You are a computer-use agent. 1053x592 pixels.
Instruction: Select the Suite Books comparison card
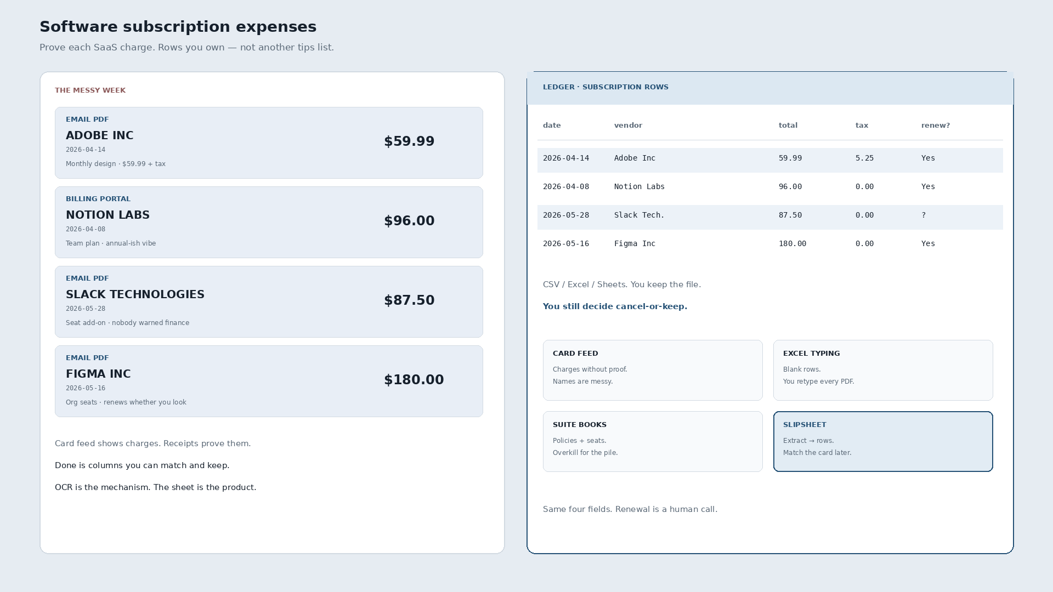click(653, 441)
